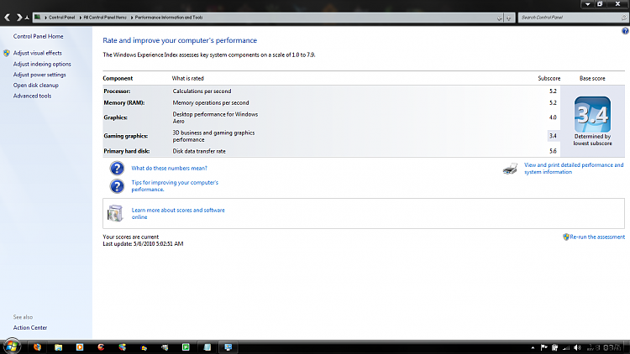Click the Control Panel icon in the address bar
The width and height of the screenshot is (630, 354).
[37, 18]
